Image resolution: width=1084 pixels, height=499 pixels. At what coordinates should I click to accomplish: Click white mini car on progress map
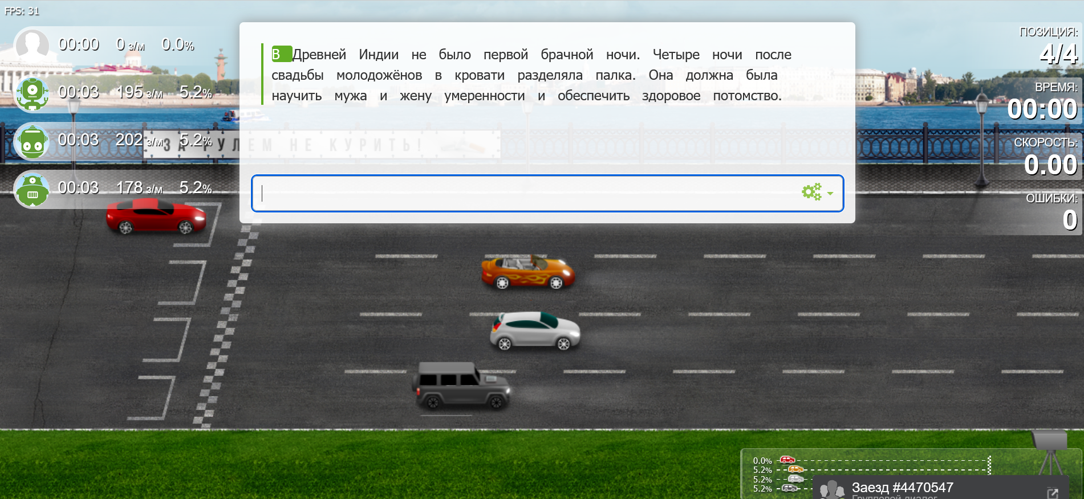pos(795,478)
